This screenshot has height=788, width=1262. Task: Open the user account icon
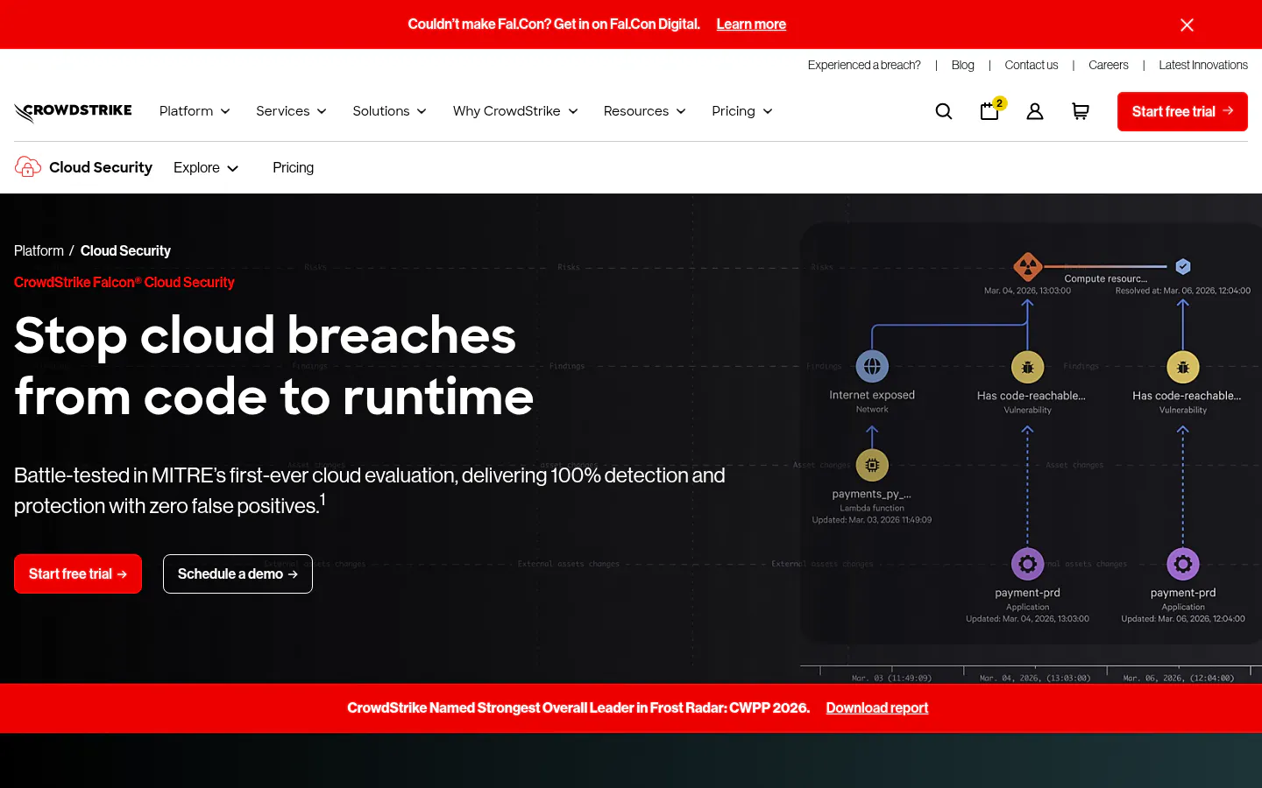pos(1035,111)
